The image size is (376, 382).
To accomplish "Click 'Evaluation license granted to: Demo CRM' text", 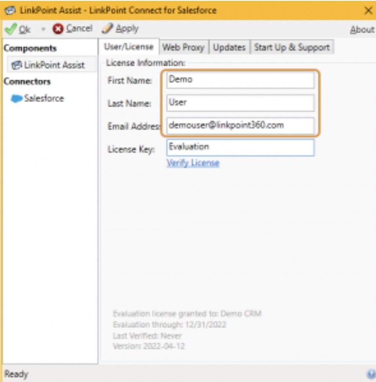I will (187, 314).
